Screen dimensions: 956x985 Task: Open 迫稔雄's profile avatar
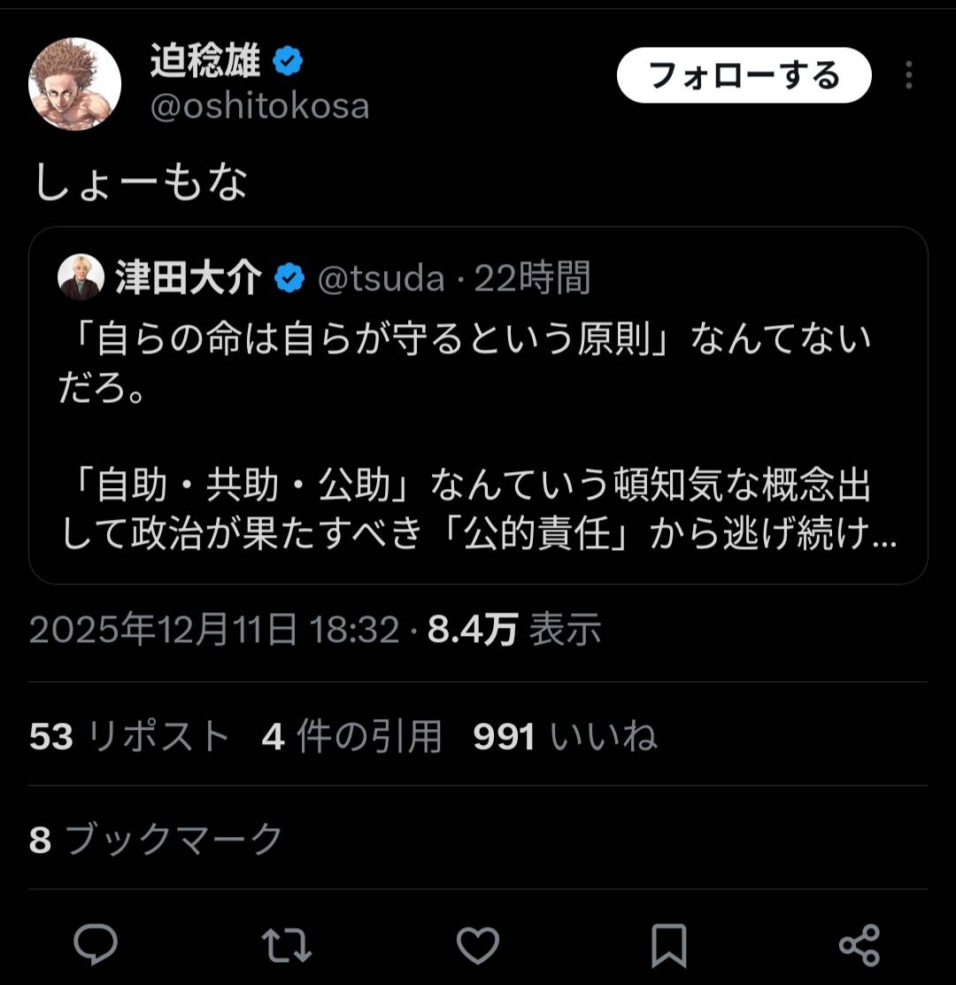pos(75,83)
